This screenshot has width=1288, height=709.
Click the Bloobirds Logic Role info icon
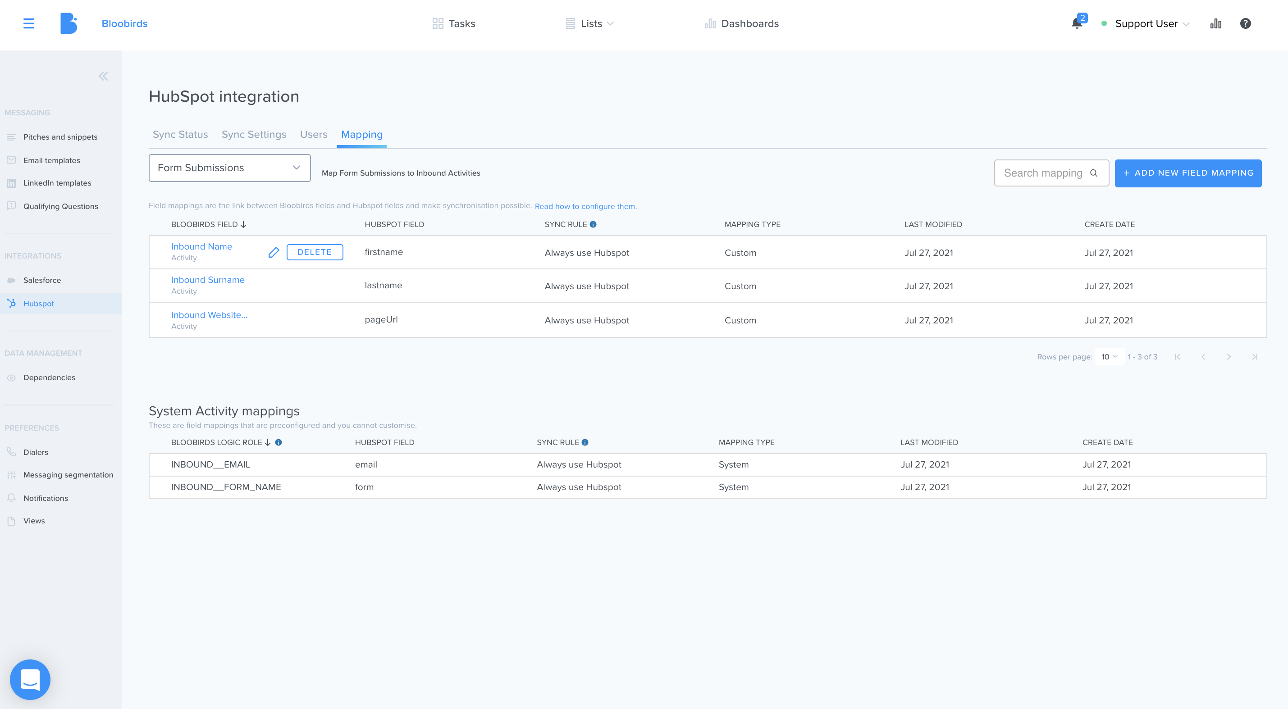(x=279, y=442)
